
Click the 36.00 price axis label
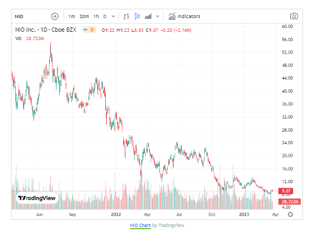tap(287, 104)
